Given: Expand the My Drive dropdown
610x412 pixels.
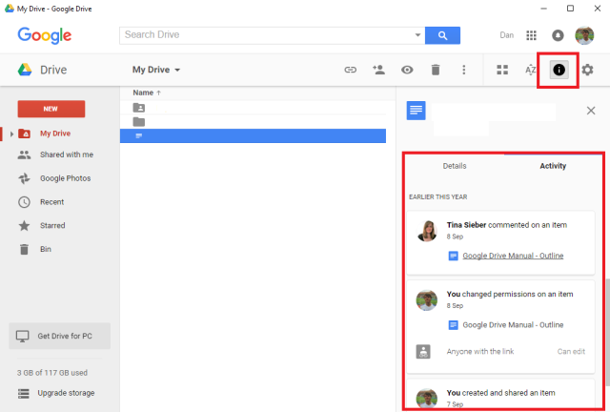Looking at the screenshot, I should 156,70.
